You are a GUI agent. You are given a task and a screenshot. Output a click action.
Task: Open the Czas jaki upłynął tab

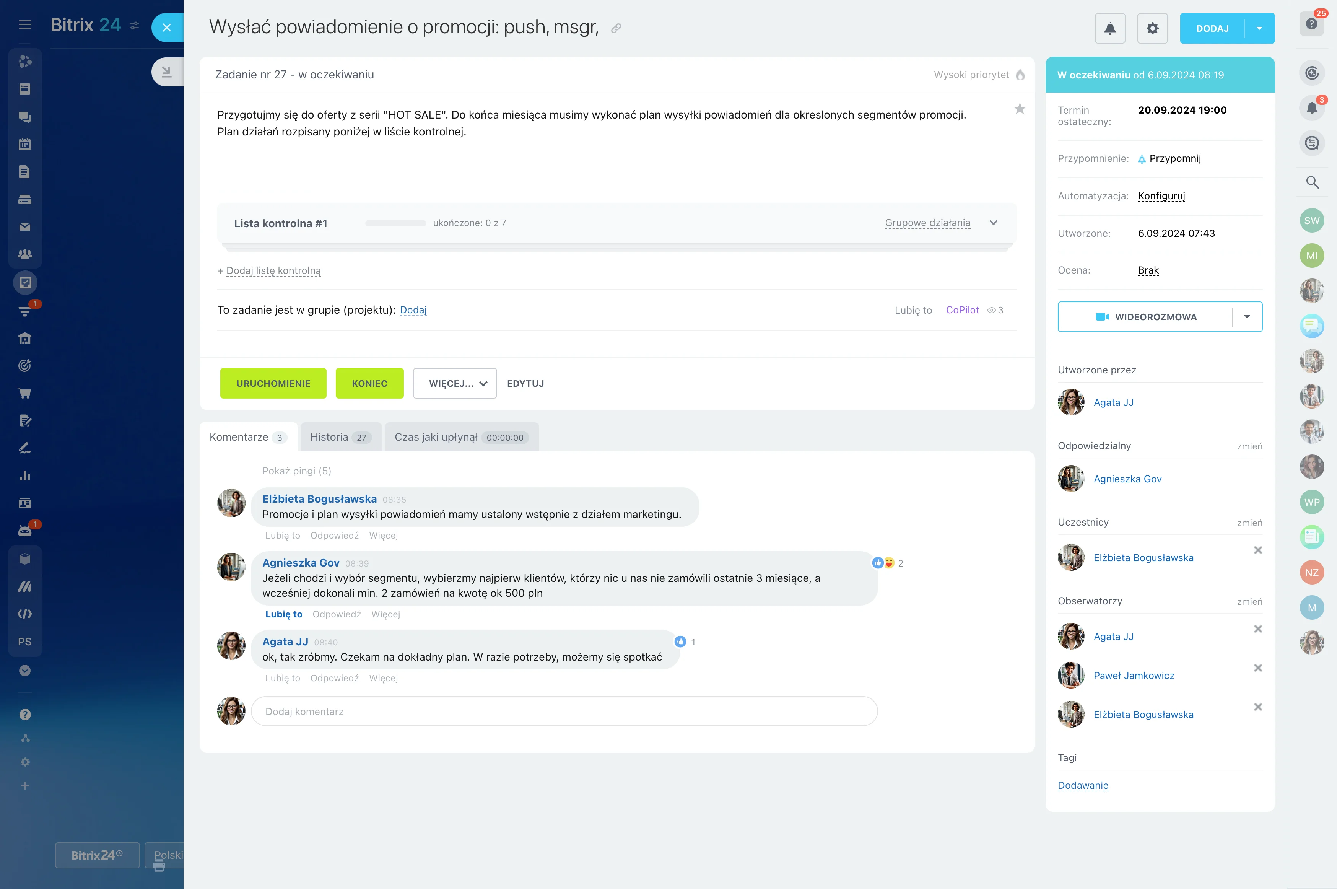(x=461, y=437)
